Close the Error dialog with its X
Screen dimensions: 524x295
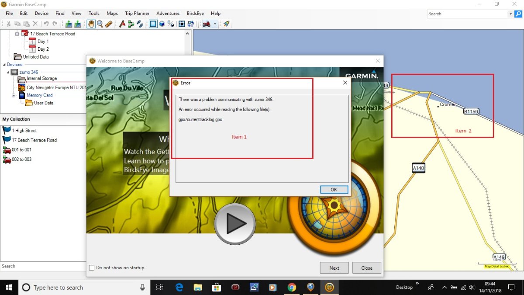345,83
